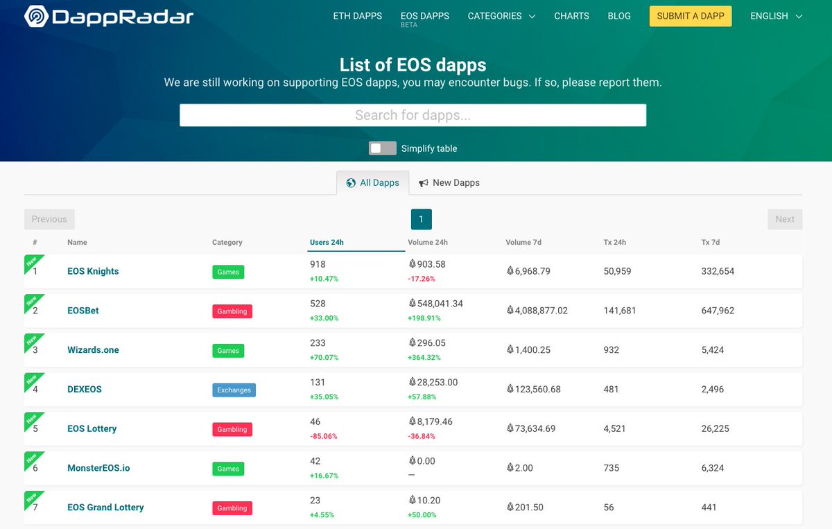Open the ETH DAPPS section
Viewport: 832px width, 529px height.
357,16
